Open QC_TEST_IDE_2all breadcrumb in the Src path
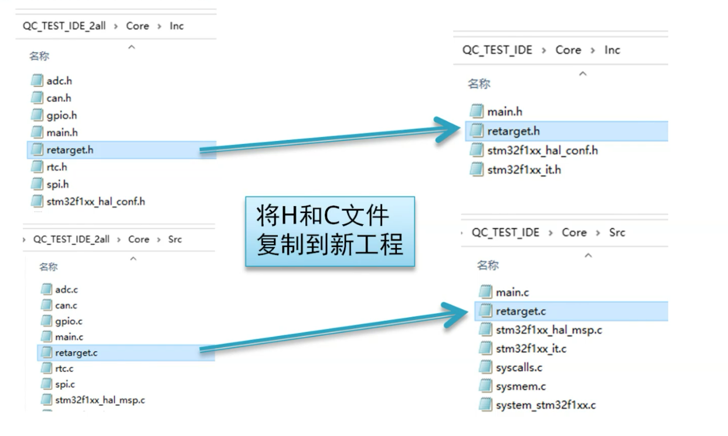 [x=71, y=239]
